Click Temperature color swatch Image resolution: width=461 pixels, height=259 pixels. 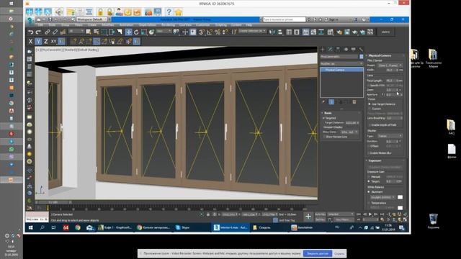pyautogui.click(x=400, y=208)
